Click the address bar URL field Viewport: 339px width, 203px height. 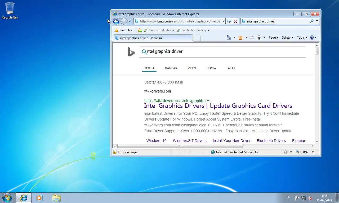pos(180,21)
